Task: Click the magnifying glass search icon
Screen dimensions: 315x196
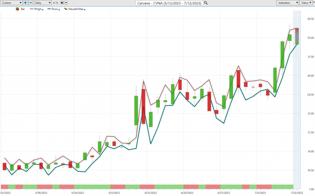Action: pyautogui.click(x=206, y=3)
